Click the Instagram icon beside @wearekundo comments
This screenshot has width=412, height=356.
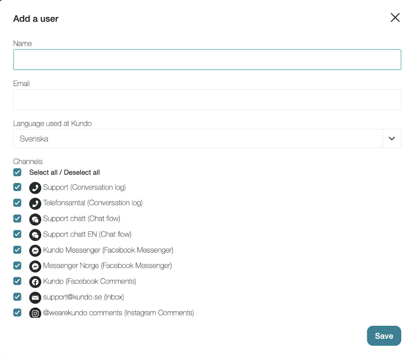pos(35,313)
